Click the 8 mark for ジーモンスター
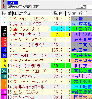This screenshot has width=92, height=99. [15, 92]
